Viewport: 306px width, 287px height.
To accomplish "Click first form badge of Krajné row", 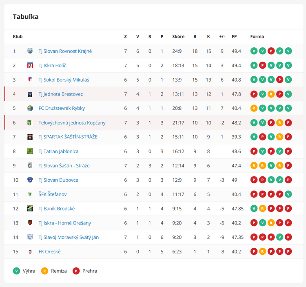I will click(x=254, y=51).
